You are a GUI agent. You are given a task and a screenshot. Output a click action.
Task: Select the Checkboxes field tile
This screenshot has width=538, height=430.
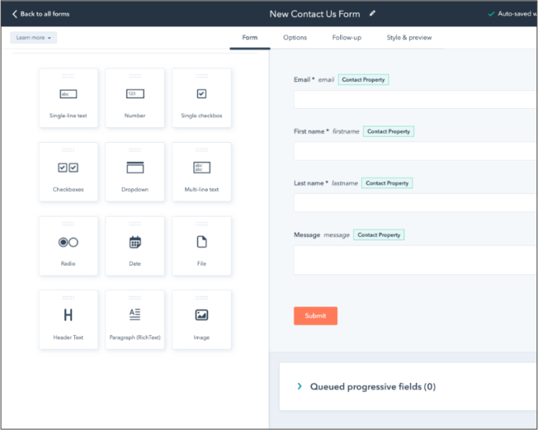[x=68, y=171]
